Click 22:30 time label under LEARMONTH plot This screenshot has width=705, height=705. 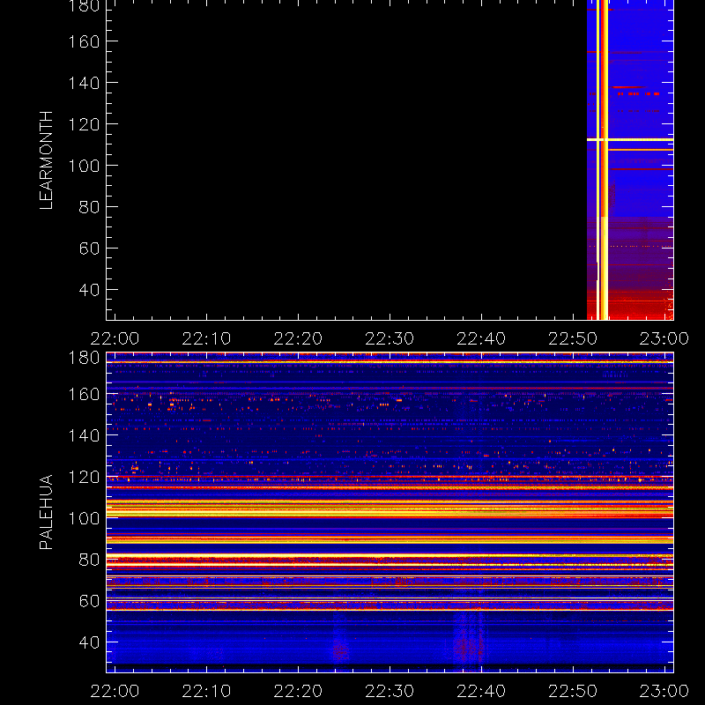click(x=390, y=338)
